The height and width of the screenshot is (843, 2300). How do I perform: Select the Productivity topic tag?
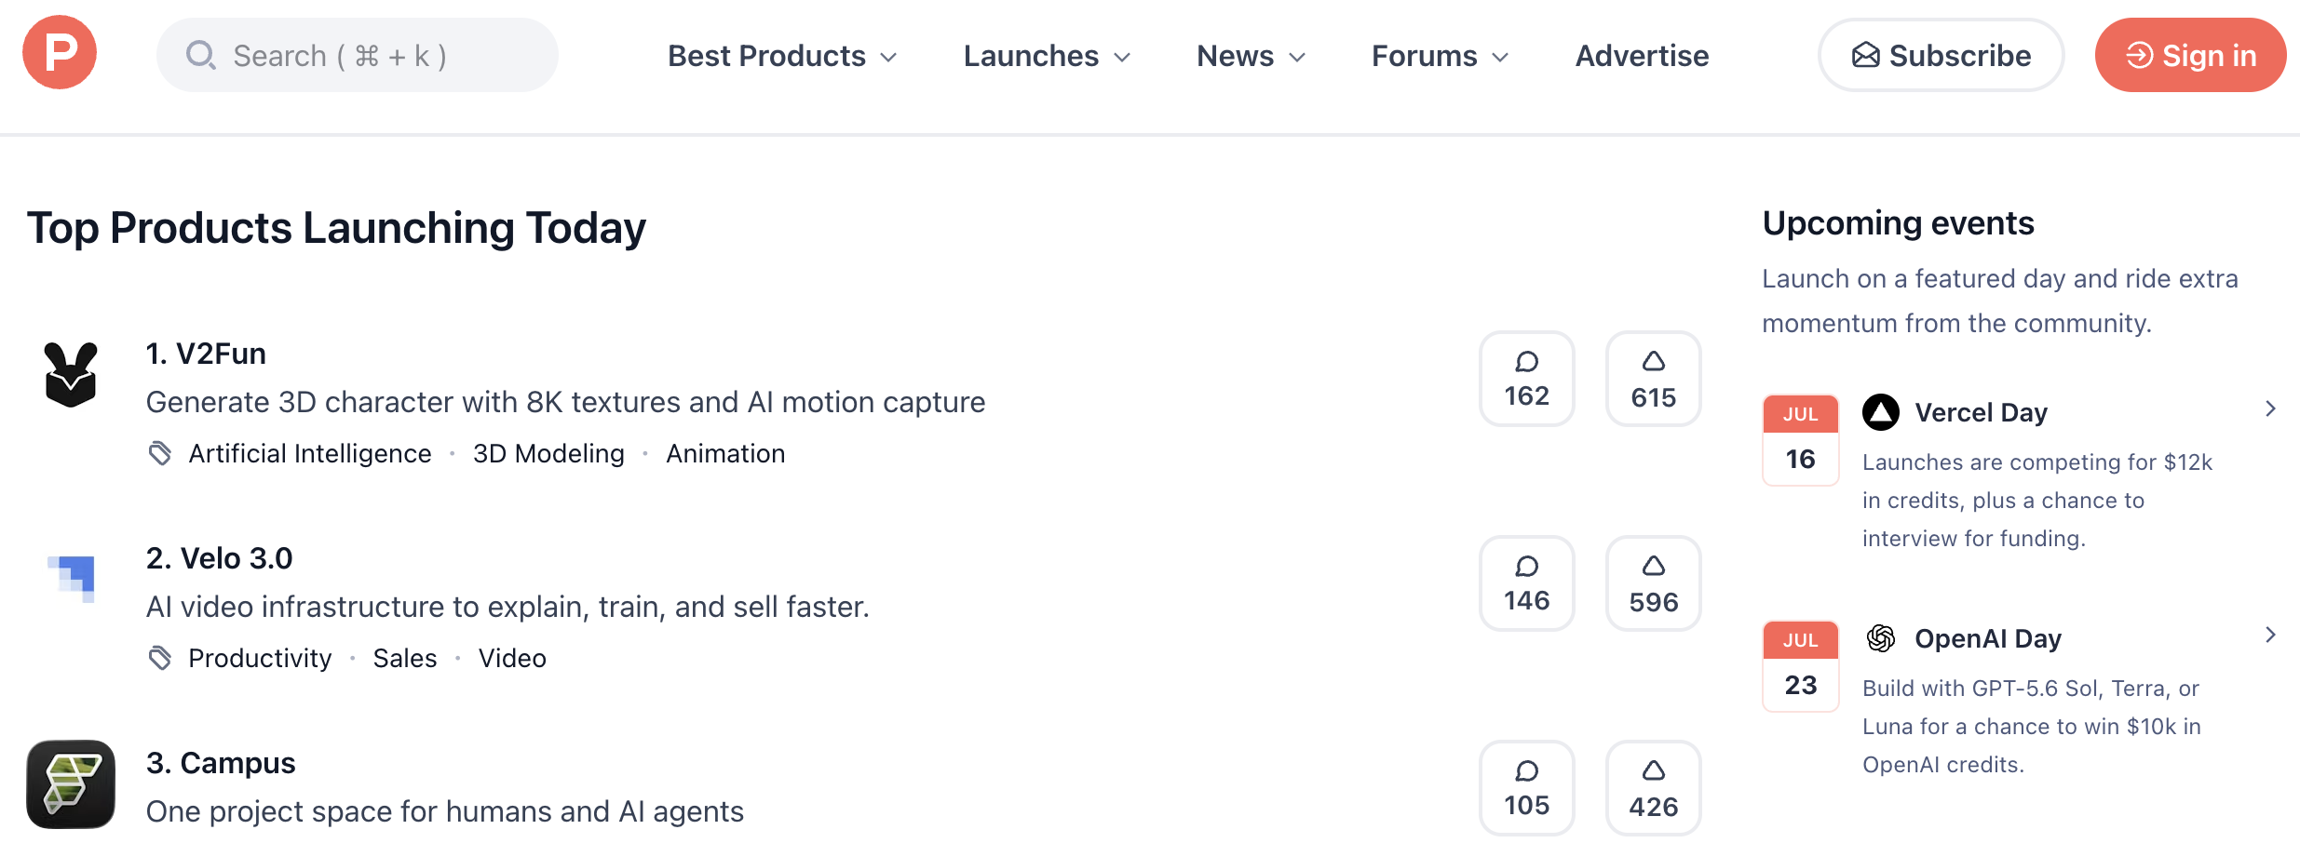260,658
